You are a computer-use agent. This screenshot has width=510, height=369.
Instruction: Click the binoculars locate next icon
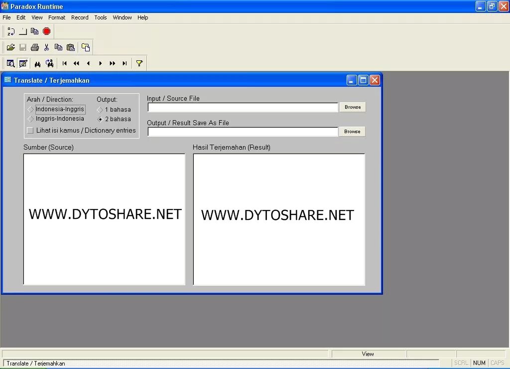49,63
